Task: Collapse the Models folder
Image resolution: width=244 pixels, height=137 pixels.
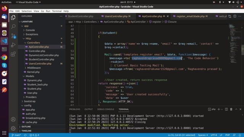Action: (30, 76)
